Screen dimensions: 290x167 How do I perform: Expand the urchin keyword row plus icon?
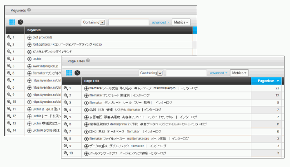29,59
